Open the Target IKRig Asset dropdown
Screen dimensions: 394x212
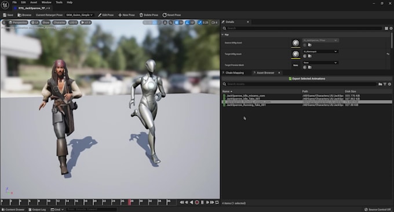tap(320, 52)
